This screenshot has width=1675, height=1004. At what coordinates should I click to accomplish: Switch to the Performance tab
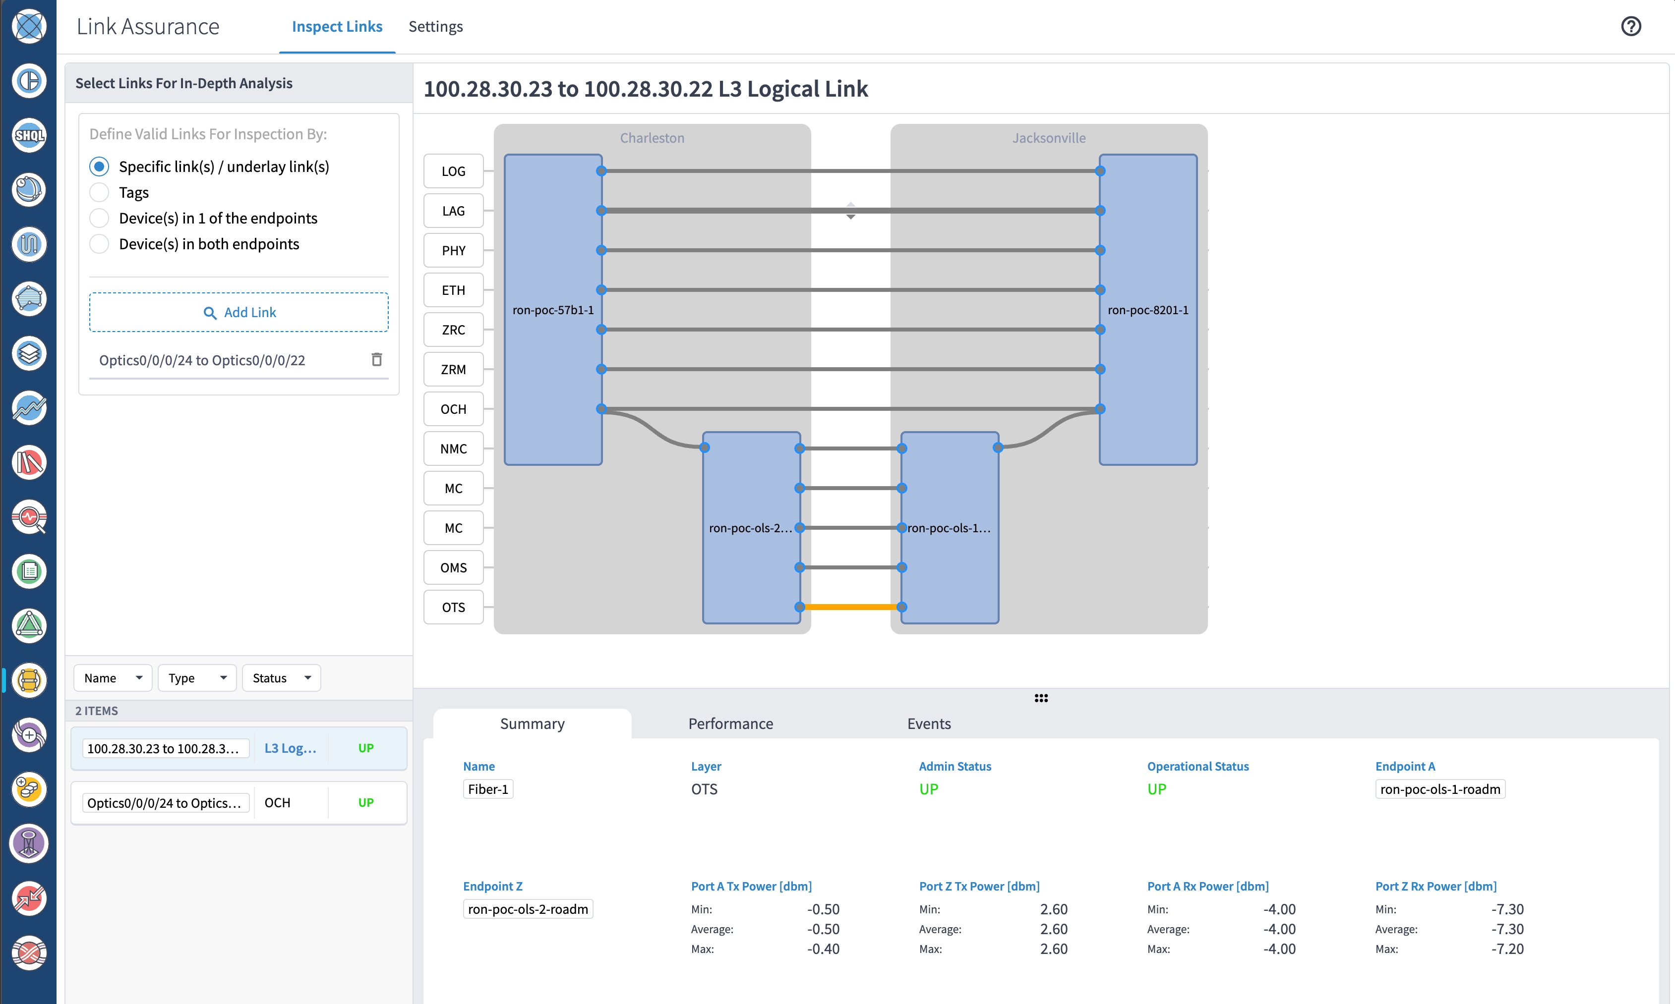tap(730, 723)
